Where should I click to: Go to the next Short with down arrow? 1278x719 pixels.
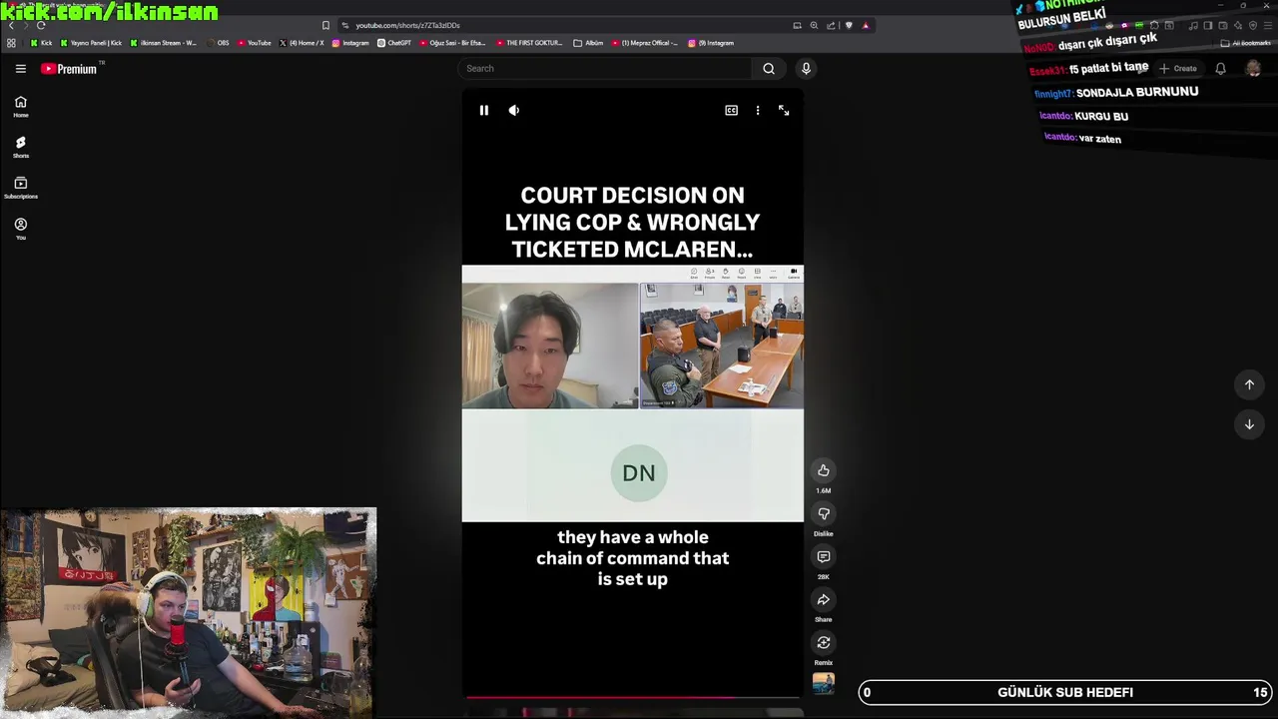coord(1249,424)
